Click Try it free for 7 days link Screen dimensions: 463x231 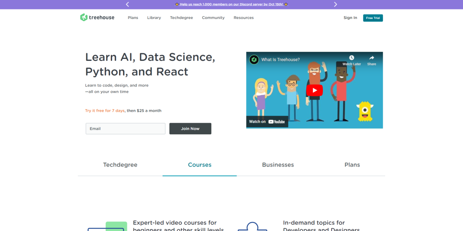[x=105, y=111]
